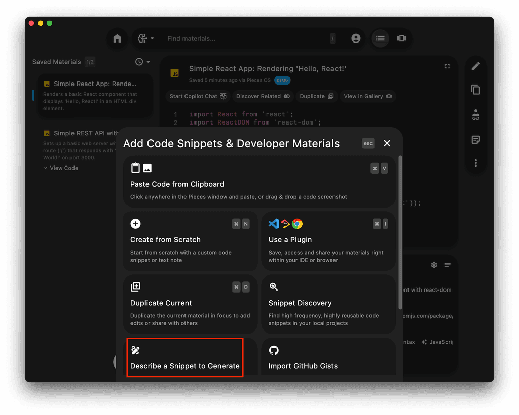
Task: Open the Pieces Copilot dropdown in the top bar
Action: click(x=145, y=38)
